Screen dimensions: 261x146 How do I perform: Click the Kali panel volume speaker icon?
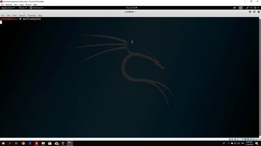pos(251,8)
